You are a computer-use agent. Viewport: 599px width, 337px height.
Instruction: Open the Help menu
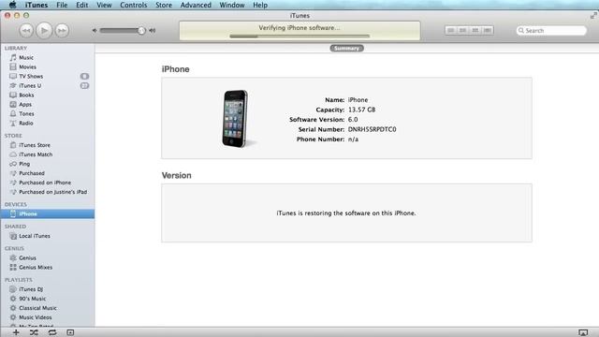pyautogui.click(x=260, y=5)
